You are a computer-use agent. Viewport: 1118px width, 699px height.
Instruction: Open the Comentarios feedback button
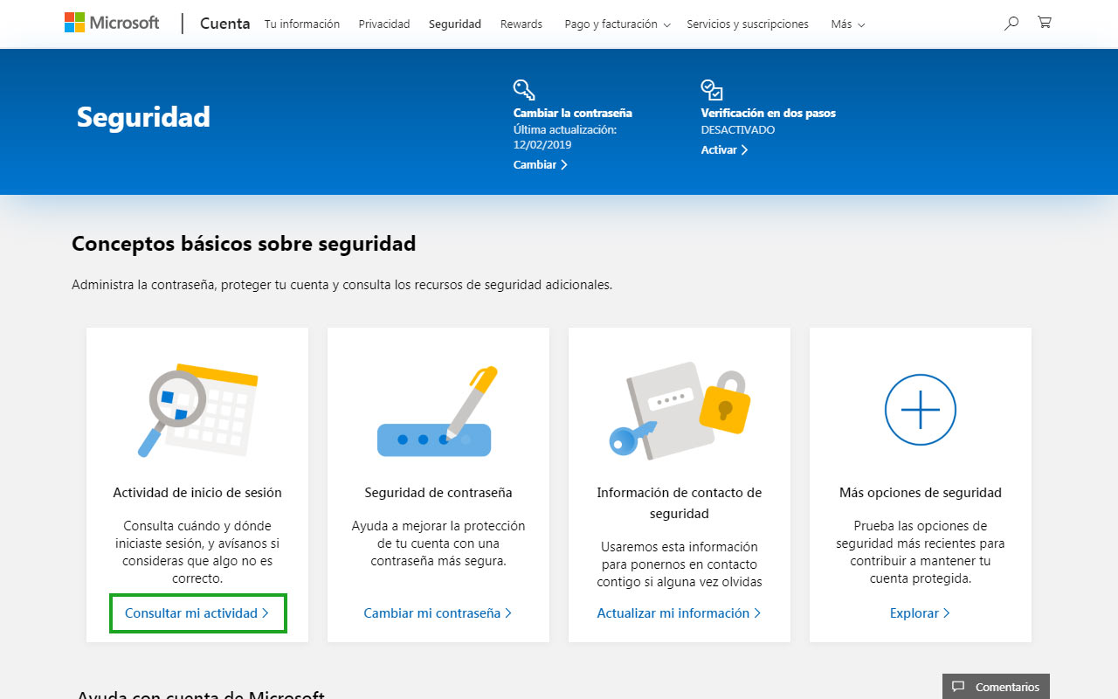point(996,687)
